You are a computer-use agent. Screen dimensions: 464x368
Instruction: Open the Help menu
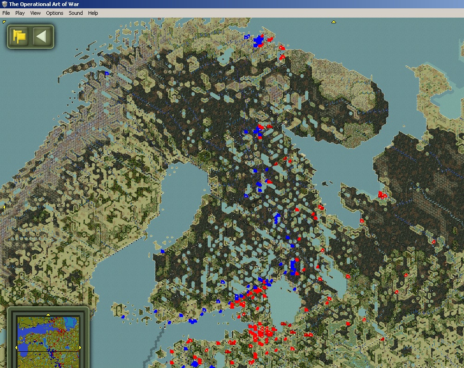[x=93, y=13]
